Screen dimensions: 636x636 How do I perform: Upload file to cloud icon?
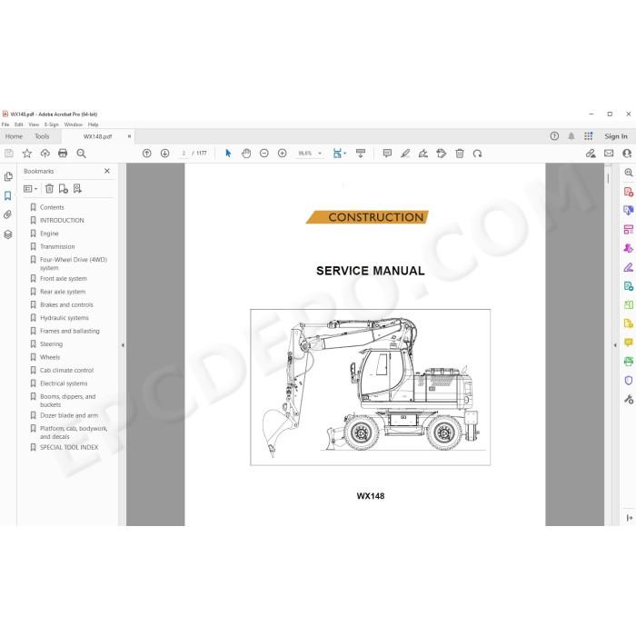tap(45, 154)
